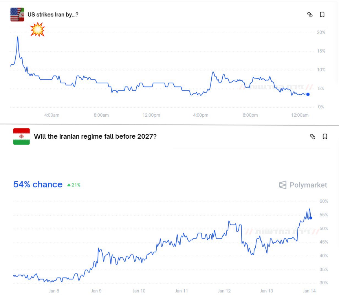The image size is (339, 304).
Task: Click the Jan 10 date axis label
Action: coord(139,291)
